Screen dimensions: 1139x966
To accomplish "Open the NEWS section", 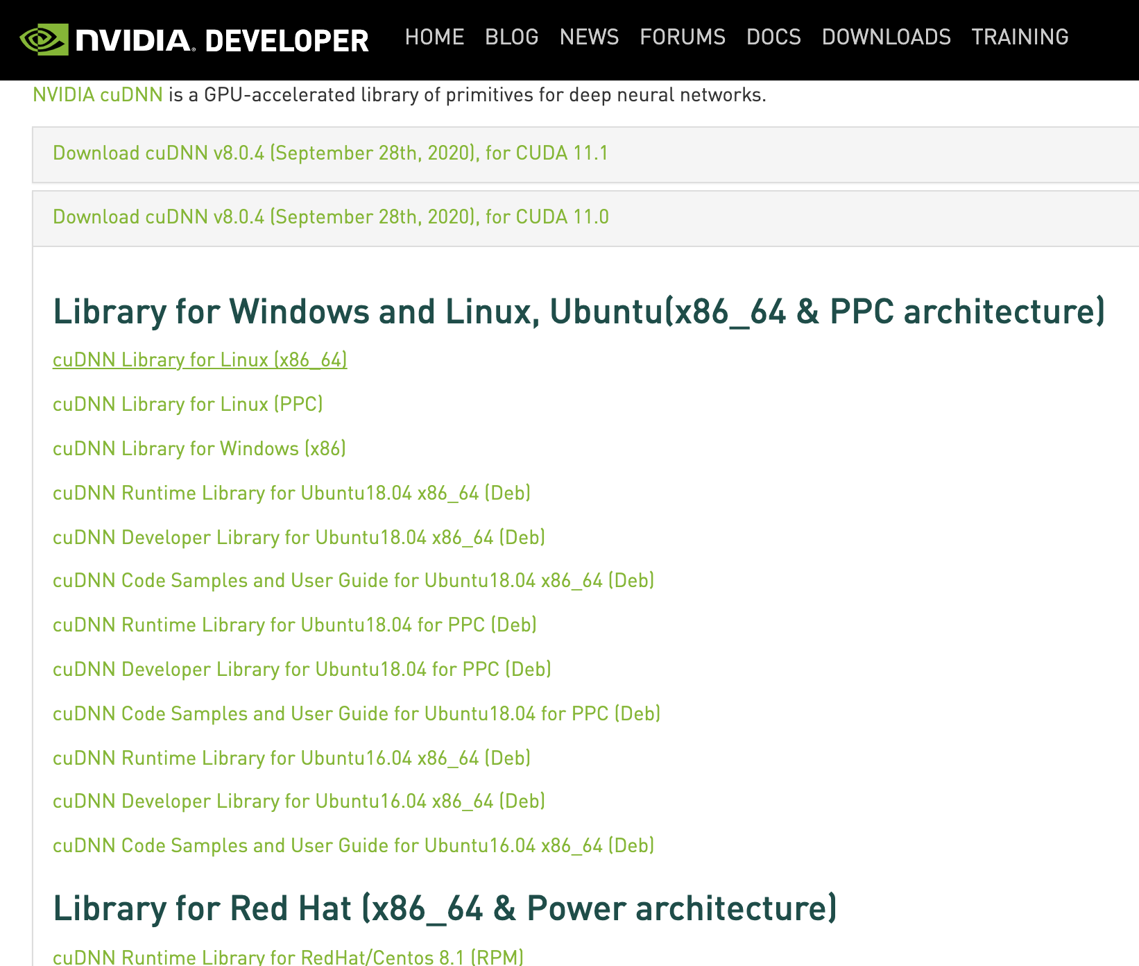I will [590, 37].
